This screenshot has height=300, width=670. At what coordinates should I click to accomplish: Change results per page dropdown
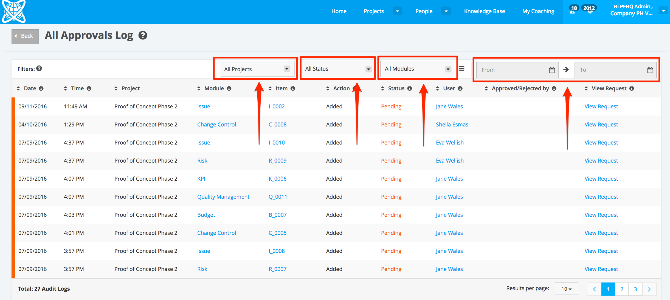566,289
